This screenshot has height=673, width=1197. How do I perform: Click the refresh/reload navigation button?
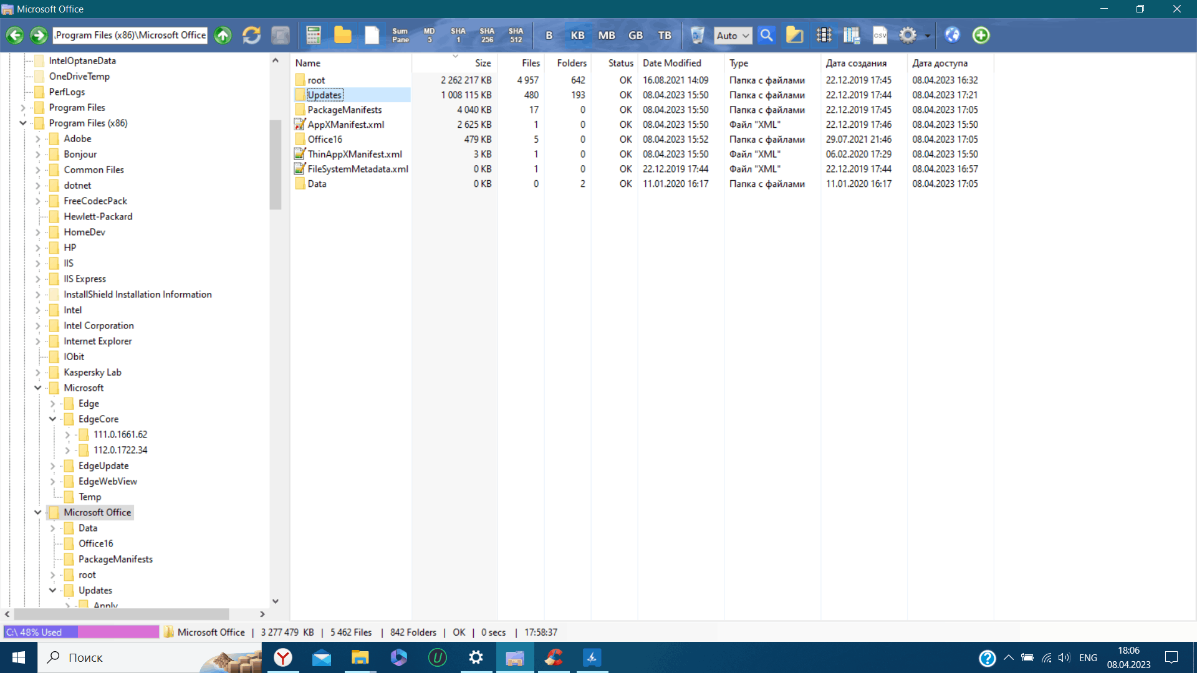click(252, 34)
